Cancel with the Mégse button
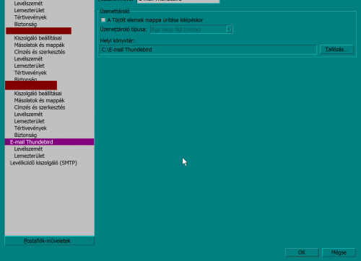 [x=339, y=252]
